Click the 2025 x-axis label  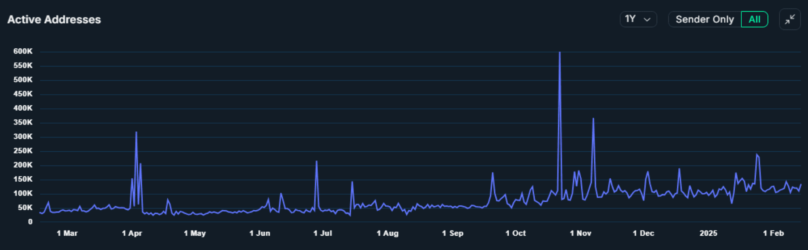[x=708, y=233]
